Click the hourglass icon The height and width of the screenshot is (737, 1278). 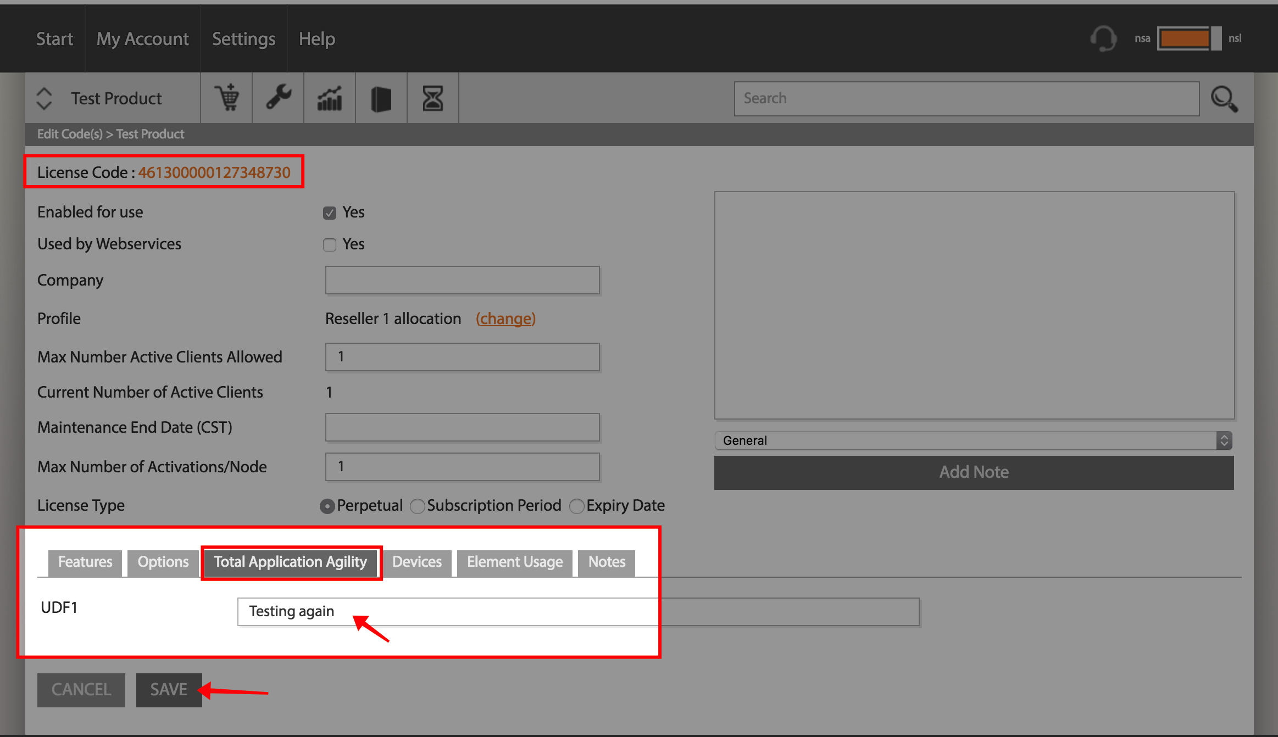click(433, 98)
